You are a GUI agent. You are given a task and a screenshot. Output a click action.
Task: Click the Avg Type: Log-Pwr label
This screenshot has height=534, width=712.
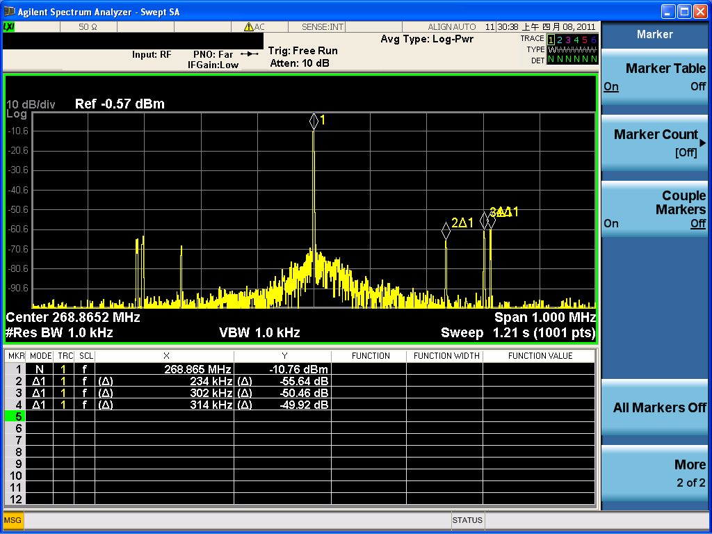(x=427, y=39)
